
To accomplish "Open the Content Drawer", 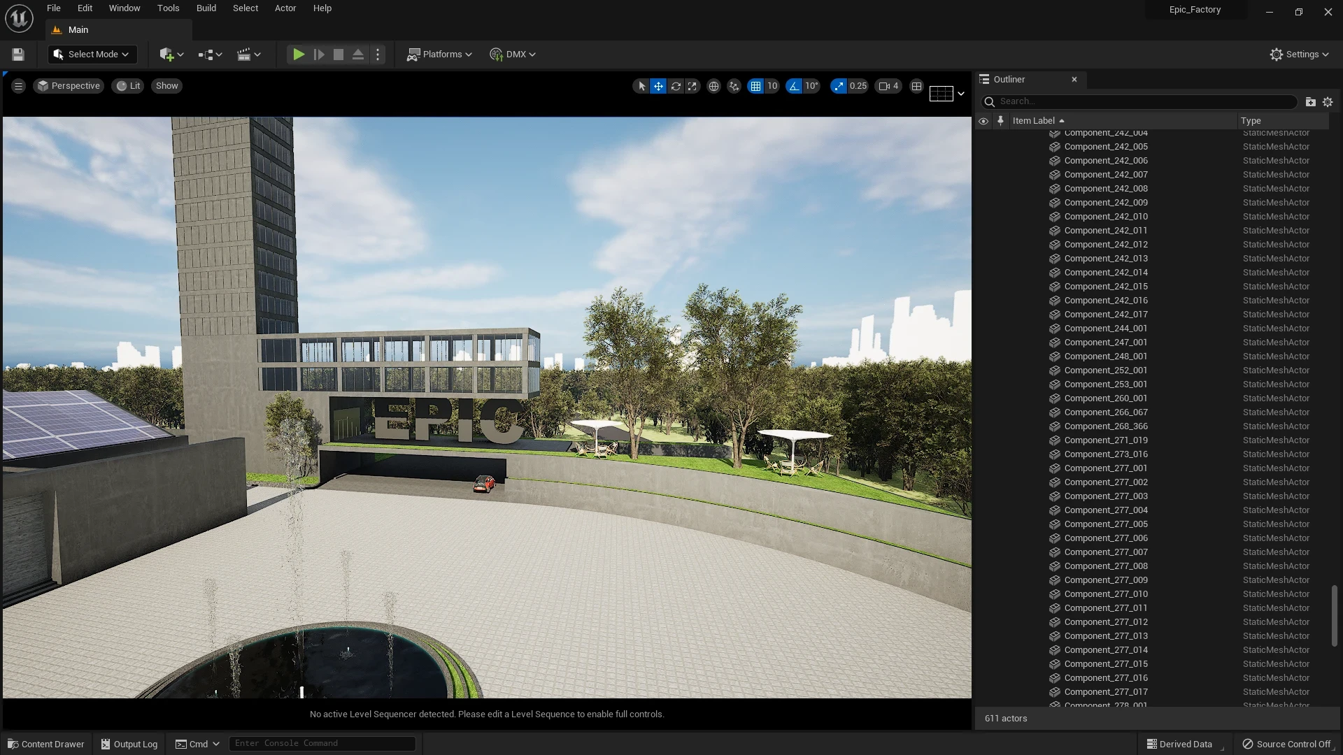I will coord(45,743).
